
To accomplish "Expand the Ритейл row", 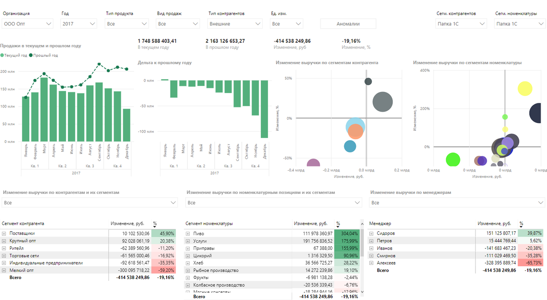I will [4, 248].
